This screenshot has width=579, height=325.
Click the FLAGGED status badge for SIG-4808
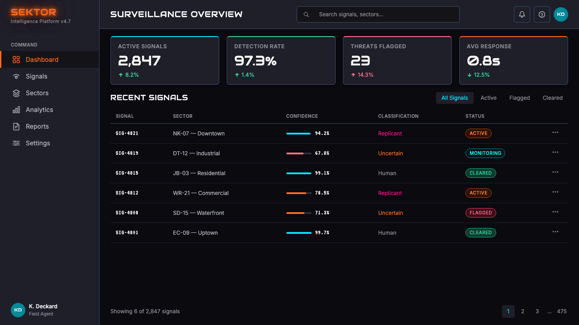tap(481, 213)
